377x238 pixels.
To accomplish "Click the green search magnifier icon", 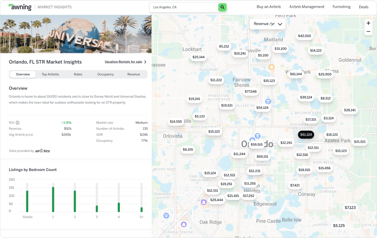I will (222, 7).
